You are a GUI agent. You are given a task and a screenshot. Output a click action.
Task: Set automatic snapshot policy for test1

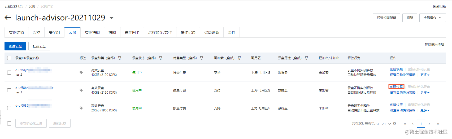tap(403, 93)
